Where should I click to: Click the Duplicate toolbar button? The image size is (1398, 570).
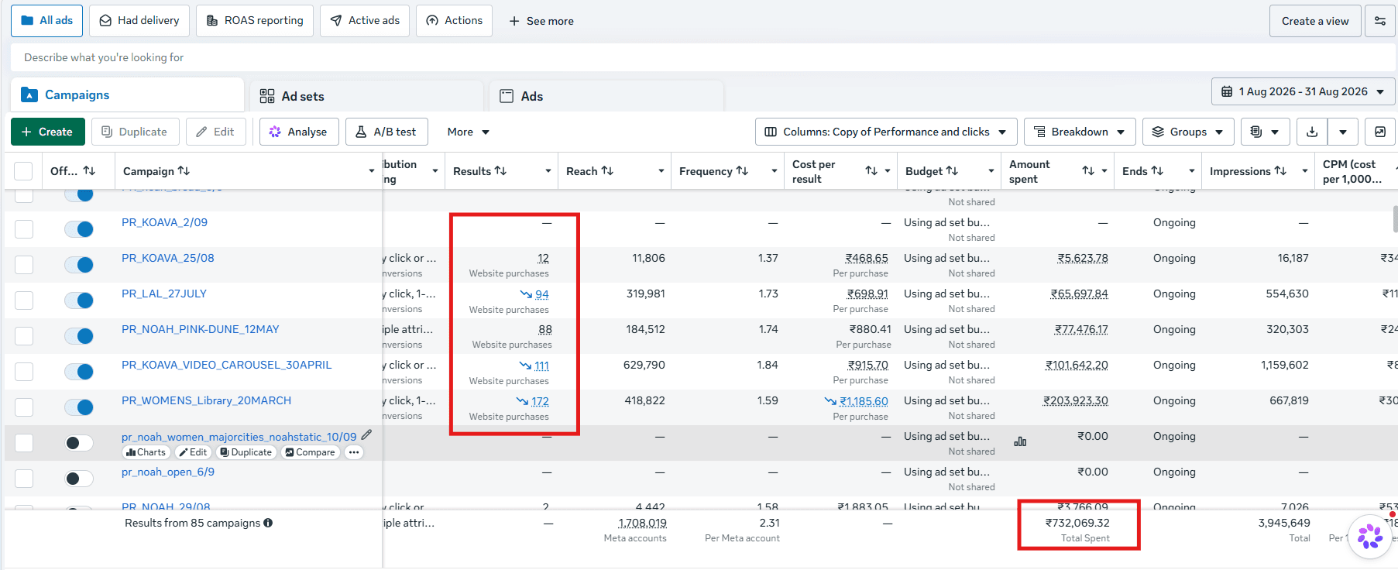[x=135, y=132]
